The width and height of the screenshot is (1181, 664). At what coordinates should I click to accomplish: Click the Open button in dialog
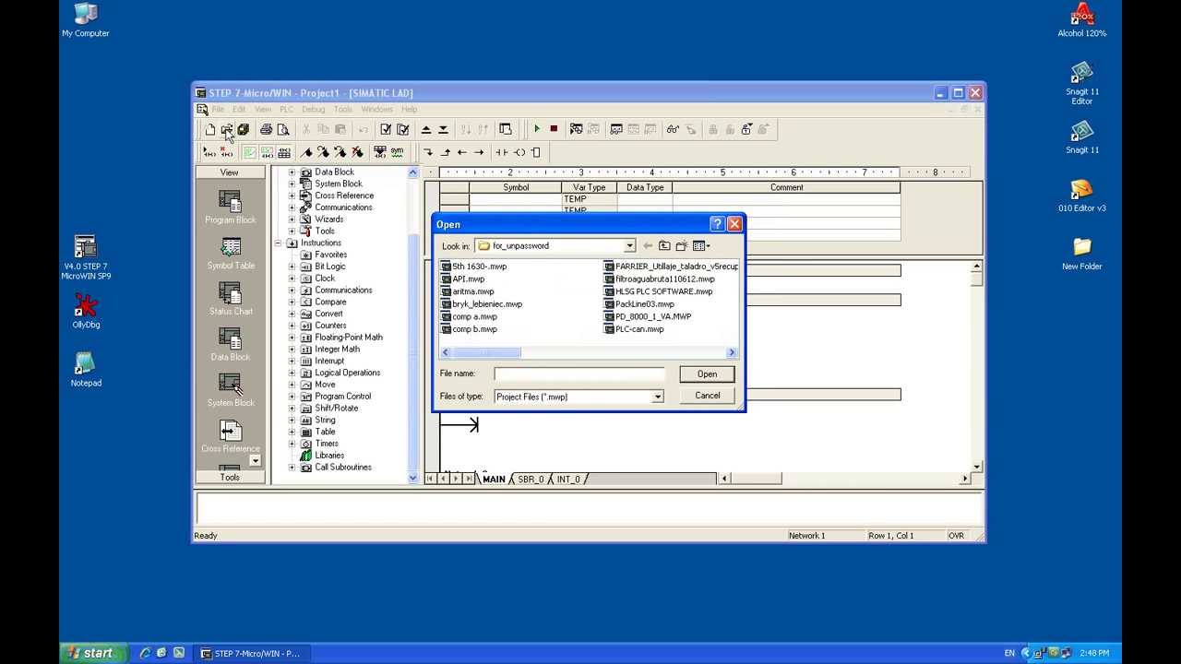click(707, 374)
